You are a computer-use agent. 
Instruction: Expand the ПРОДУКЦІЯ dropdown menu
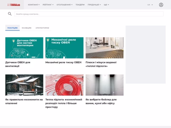tap(94, 5)
